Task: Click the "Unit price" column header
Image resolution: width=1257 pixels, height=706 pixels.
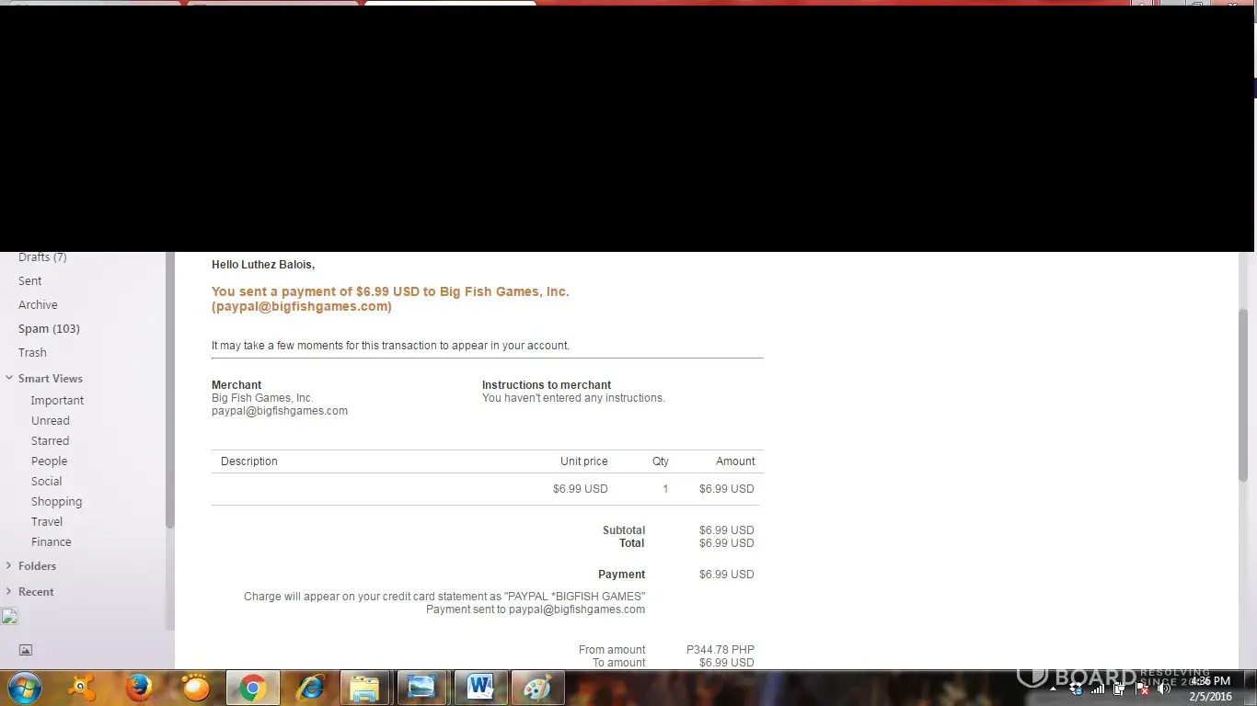Action: coord(584,461)
